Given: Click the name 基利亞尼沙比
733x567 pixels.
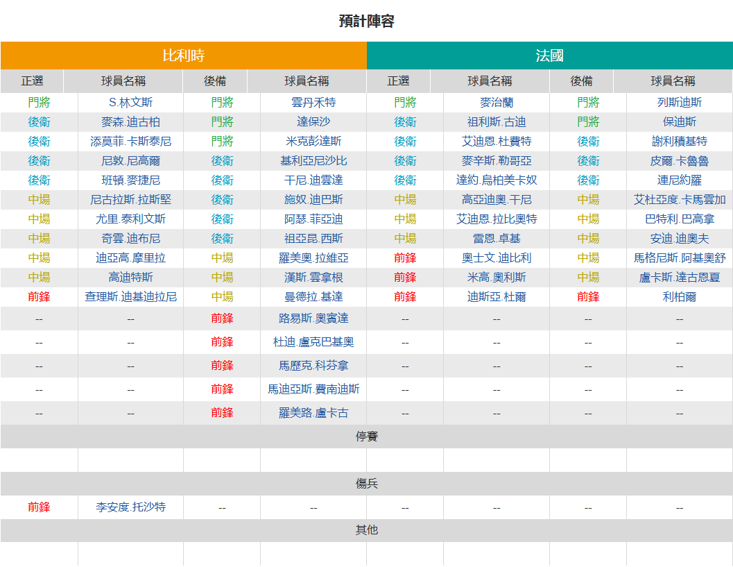Looking at the screenshot, I should 313,161.
